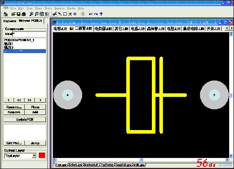Switch to the Explorer panel tab
234x169 pixels.
click(10, 21)
